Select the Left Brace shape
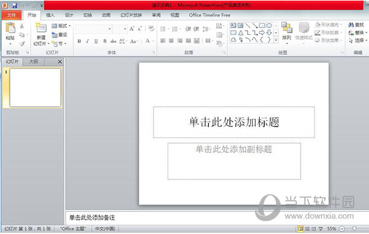This screenshot has height=234, width=369. (x=261, y=40)
